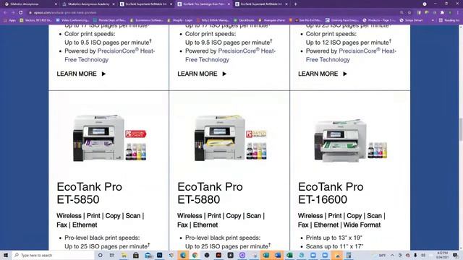Open PrecisionCore Heat-Free link above ET-5880
463x260 pixels.
pyautogui.click(x=230, y=55)
